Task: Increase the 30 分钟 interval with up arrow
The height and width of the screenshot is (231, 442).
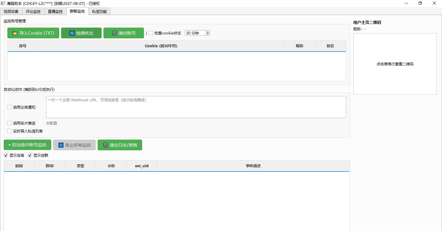Action: point(208,32)
